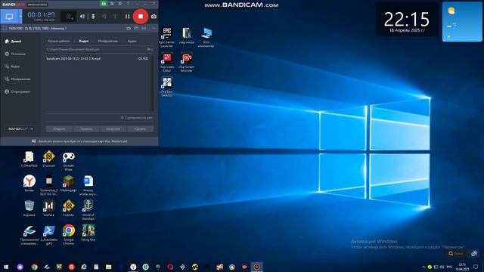Expand the hidden system tray icons chevron

423,267
